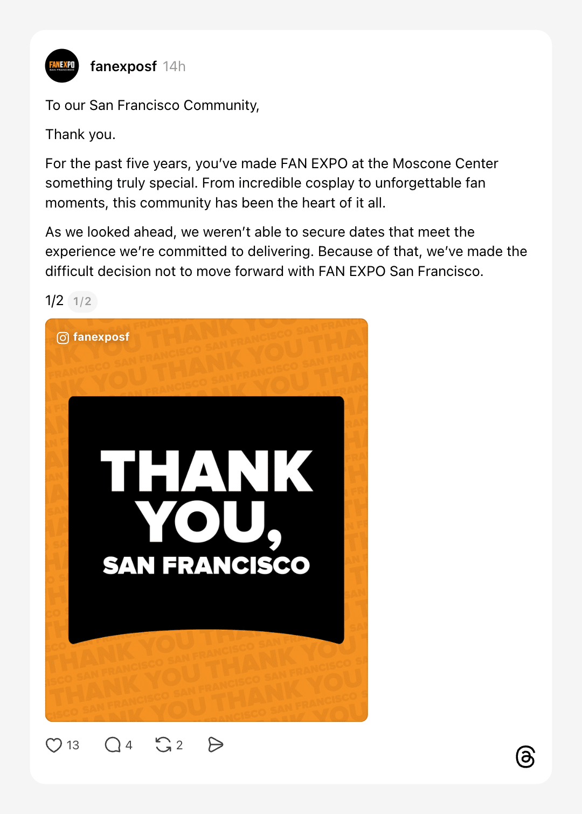The image size is (582, 814).
Task: Click the reply count 4
Action: coord(129,745)
